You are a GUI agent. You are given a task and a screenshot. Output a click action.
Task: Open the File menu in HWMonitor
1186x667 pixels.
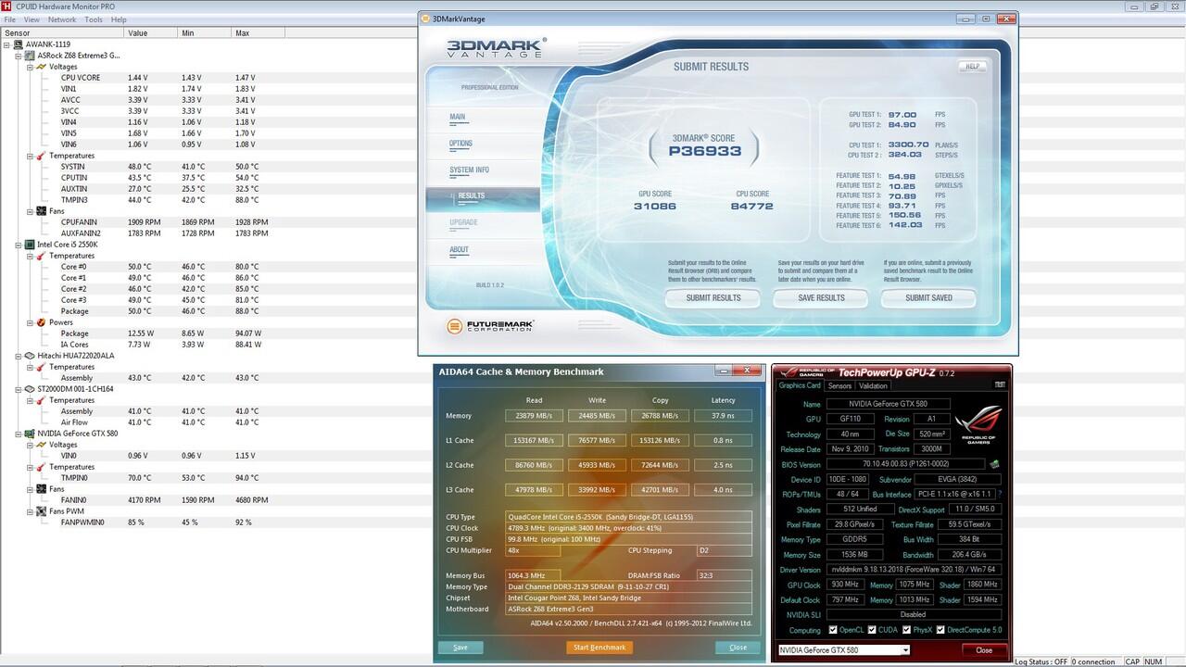coord(10,19)
